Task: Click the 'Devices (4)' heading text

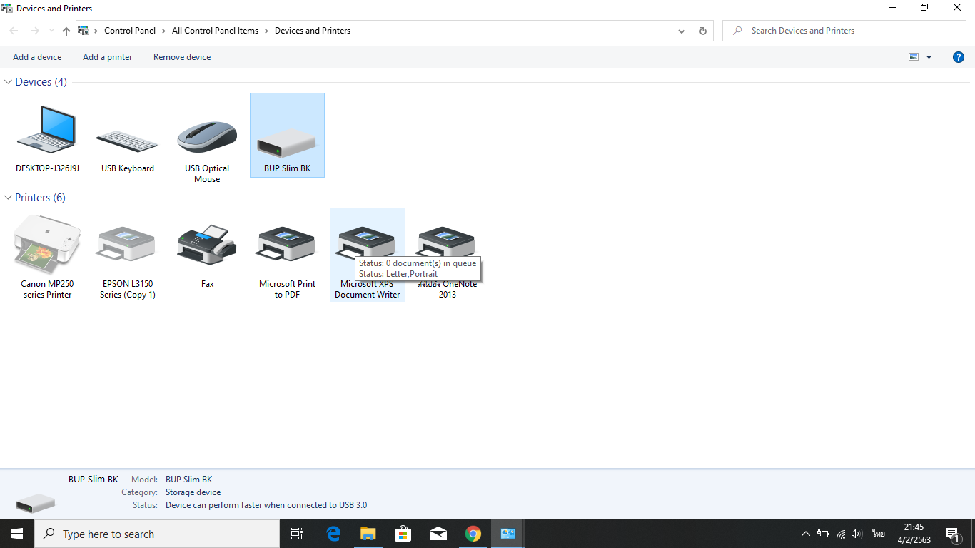Action: tap(41, 82)
